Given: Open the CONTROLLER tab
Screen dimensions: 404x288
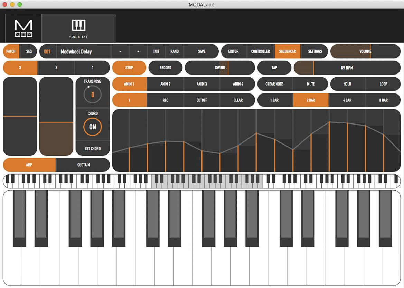Looking at the screenshot, I should coord(261,51).
